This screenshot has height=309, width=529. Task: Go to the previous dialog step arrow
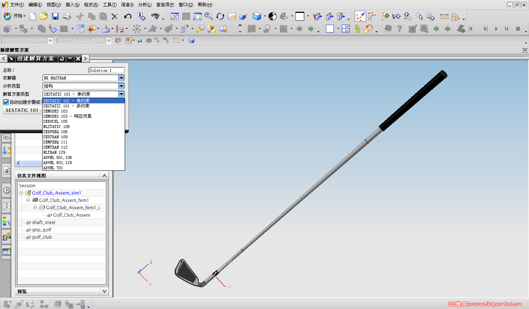(x=4, y=58)
